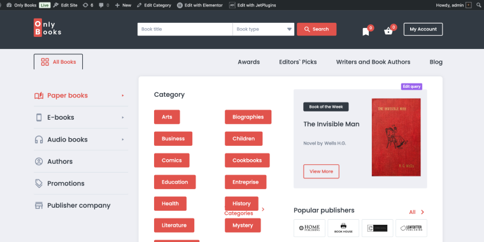Click the arrow next to Categories link
The image size is (484, 242).
[263, 210]
